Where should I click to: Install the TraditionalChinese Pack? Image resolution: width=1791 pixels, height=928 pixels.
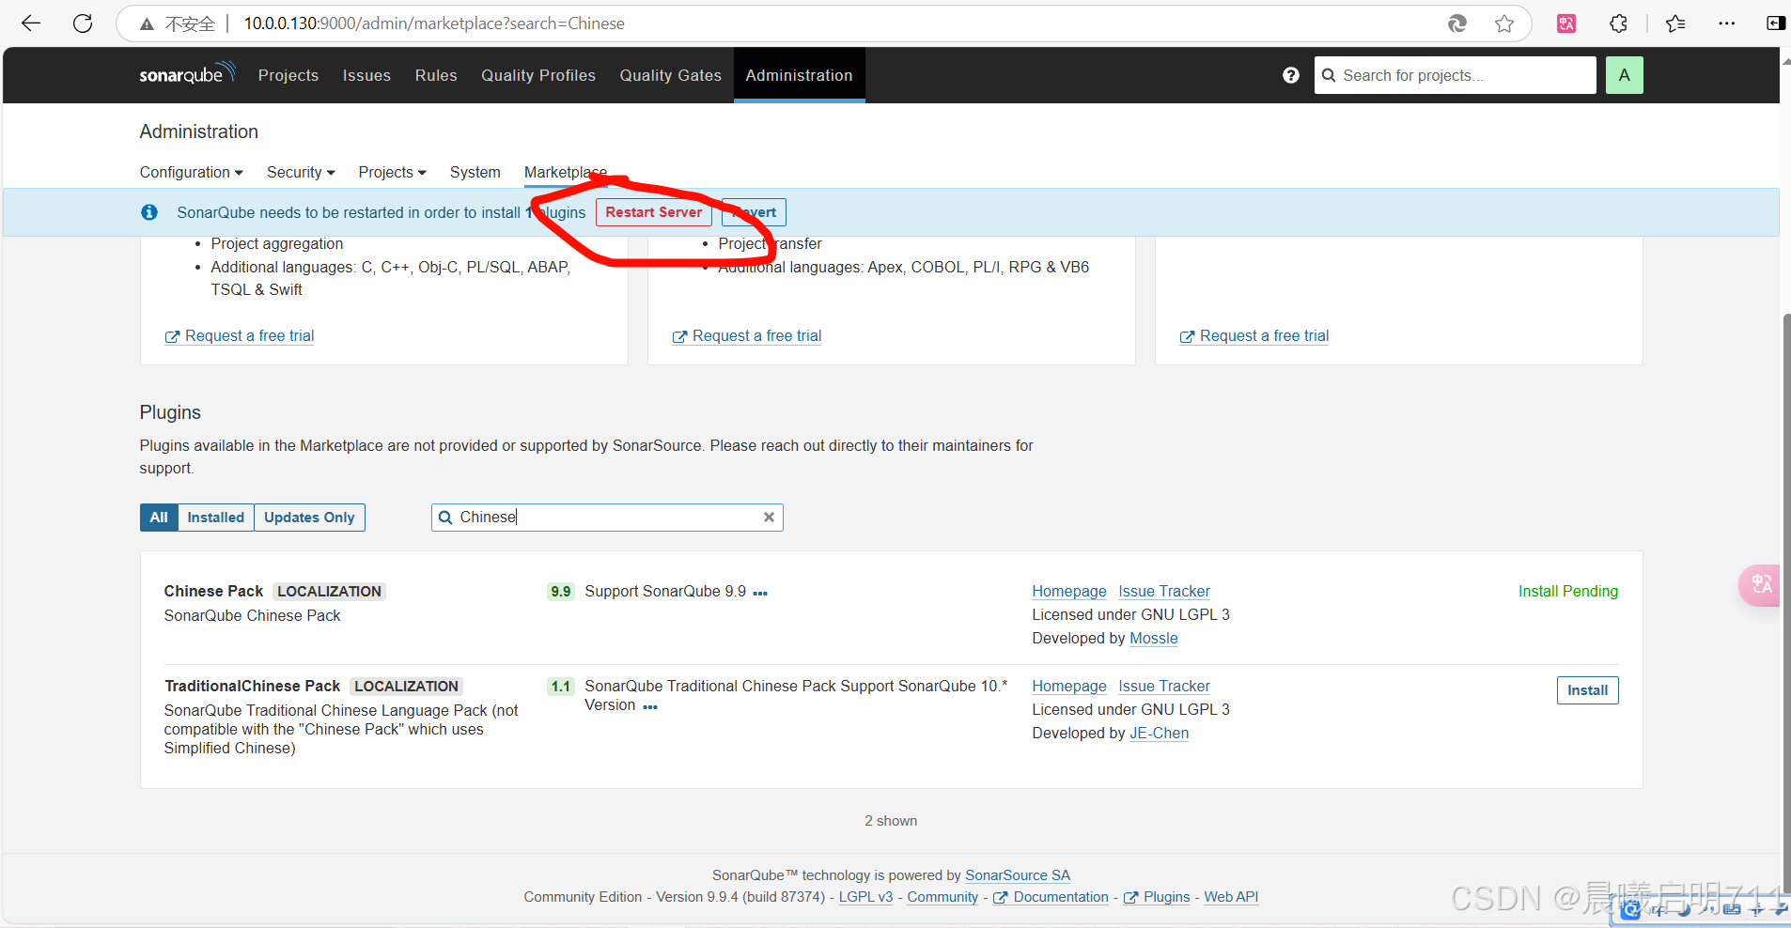click(1587, 690)
